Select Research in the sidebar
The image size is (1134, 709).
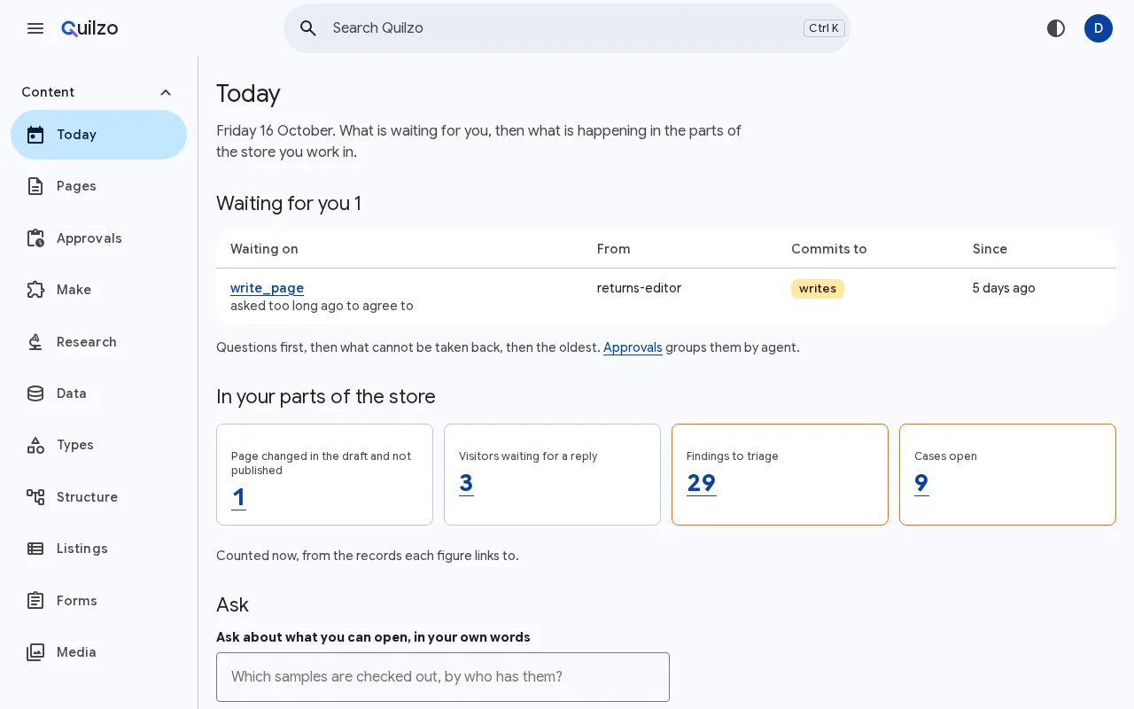pos(98,342)
